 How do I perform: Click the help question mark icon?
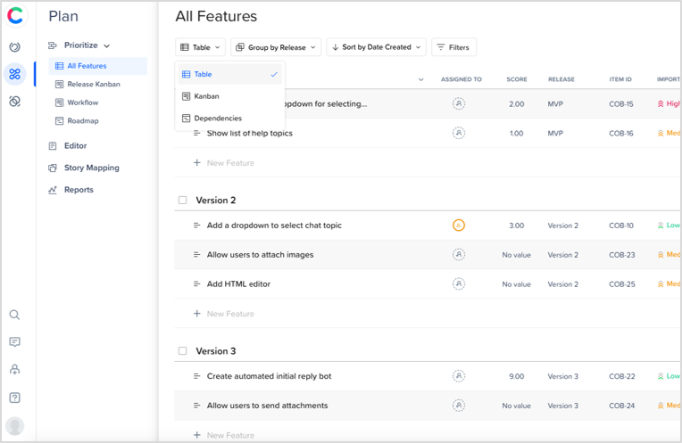point(14,398)
